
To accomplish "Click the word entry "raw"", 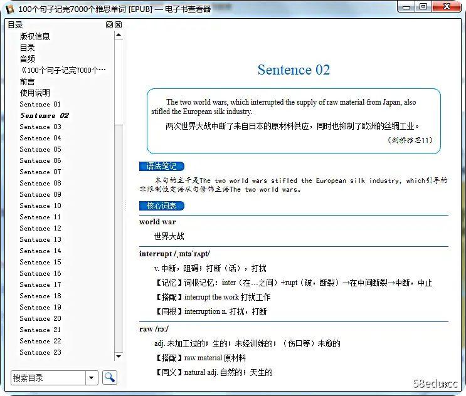I will (146, 329).
